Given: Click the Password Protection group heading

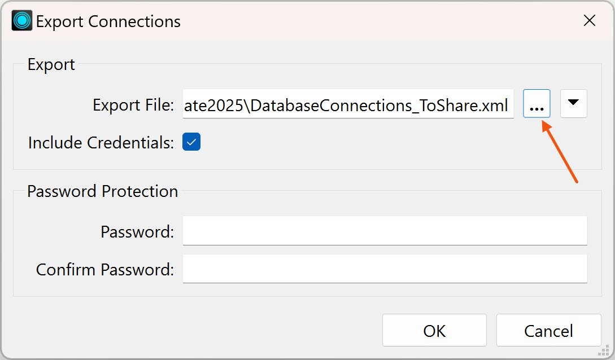Looking at the screenshot, I should pos(103,191).
